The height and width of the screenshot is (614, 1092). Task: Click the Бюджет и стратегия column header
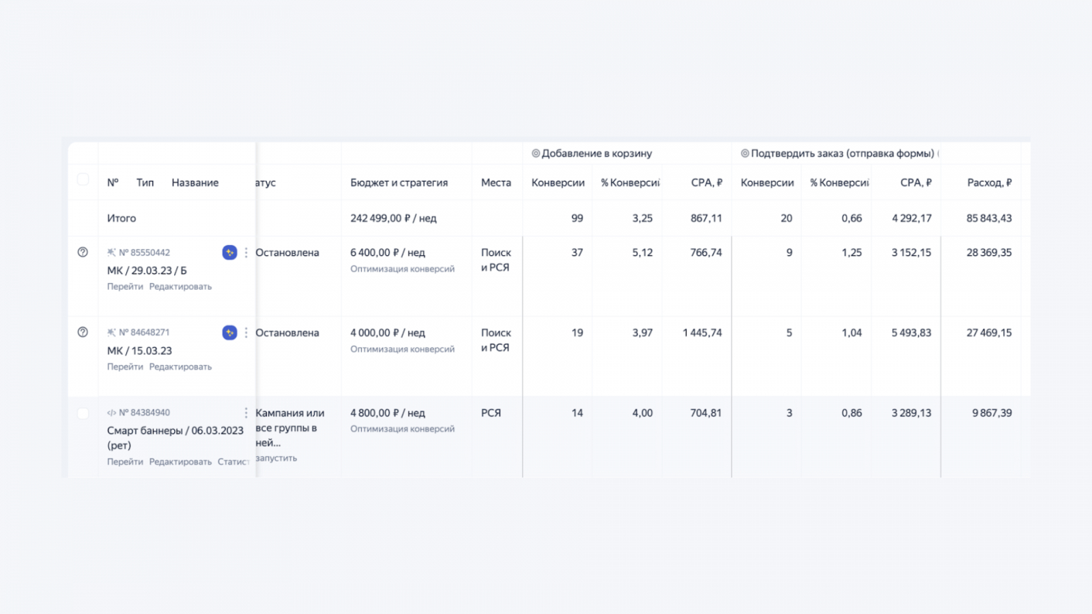[399, 183]
